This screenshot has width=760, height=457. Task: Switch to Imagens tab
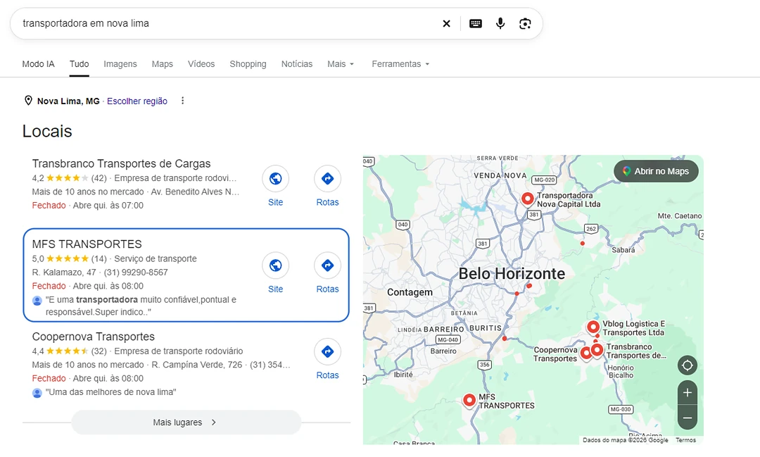tap(120, 64)
